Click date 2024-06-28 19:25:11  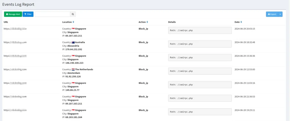point(245,110)
